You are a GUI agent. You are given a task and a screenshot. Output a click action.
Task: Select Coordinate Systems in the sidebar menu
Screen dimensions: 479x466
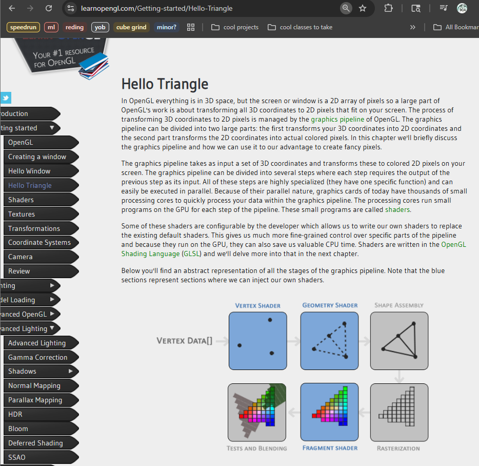[x=39, y=242]
